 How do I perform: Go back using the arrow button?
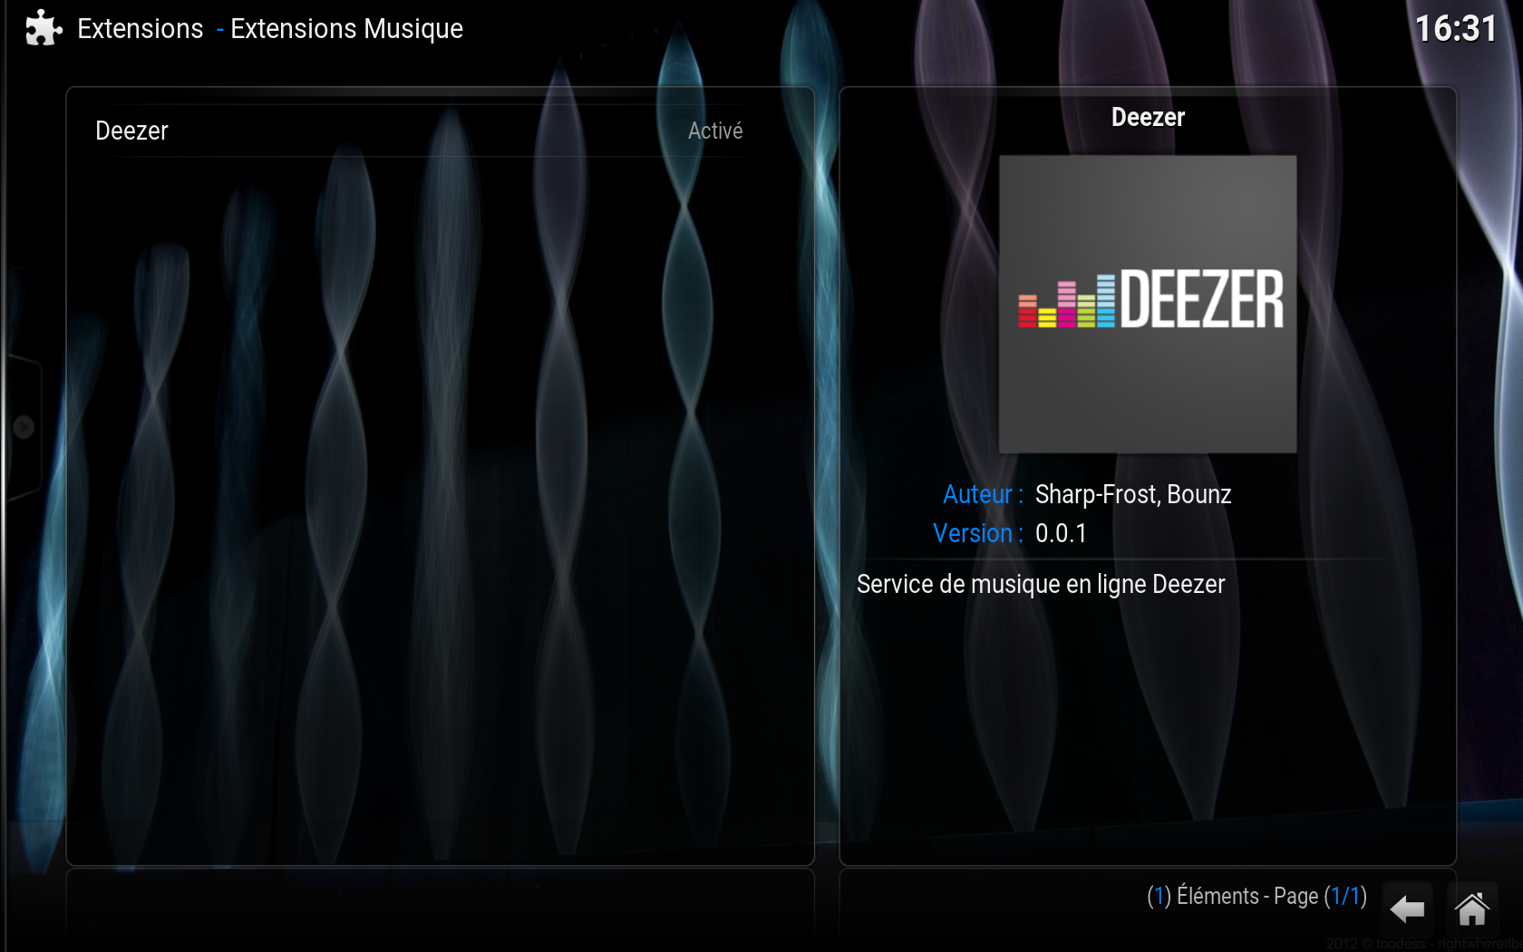(1407, 908)
